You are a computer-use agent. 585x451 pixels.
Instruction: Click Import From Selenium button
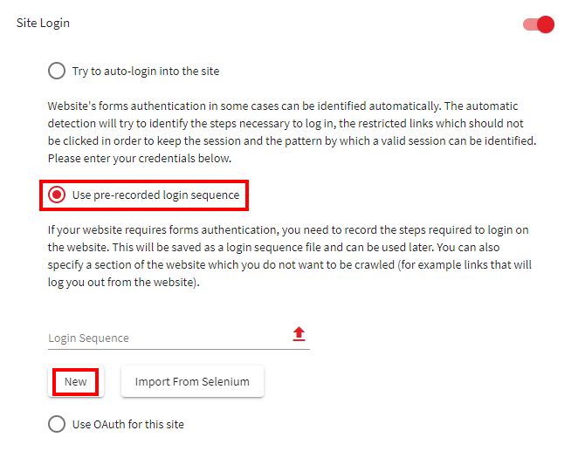(x=192, y=382)
